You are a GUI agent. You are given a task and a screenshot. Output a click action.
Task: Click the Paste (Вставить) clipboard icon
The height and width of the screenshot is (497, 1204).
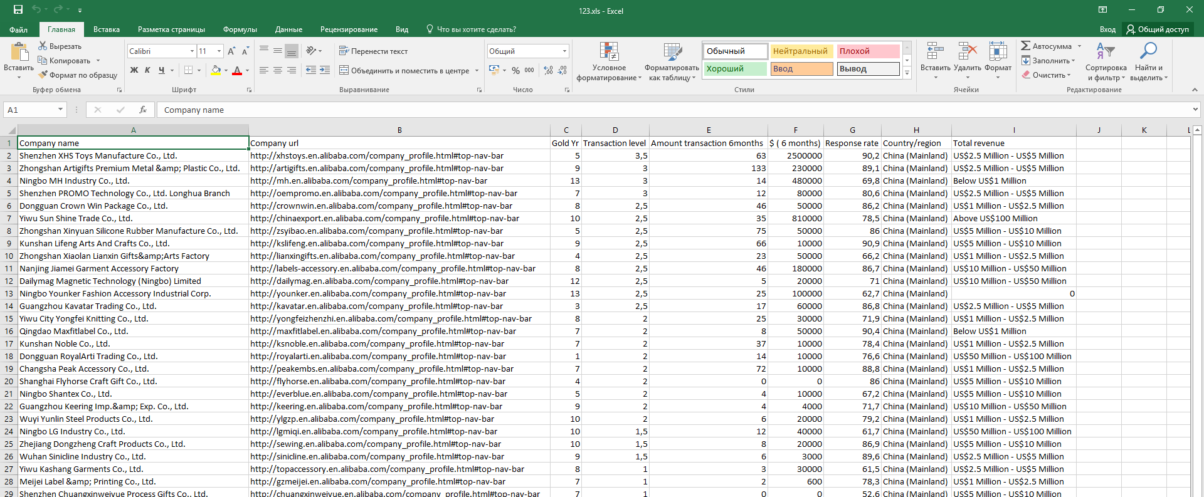19,53
